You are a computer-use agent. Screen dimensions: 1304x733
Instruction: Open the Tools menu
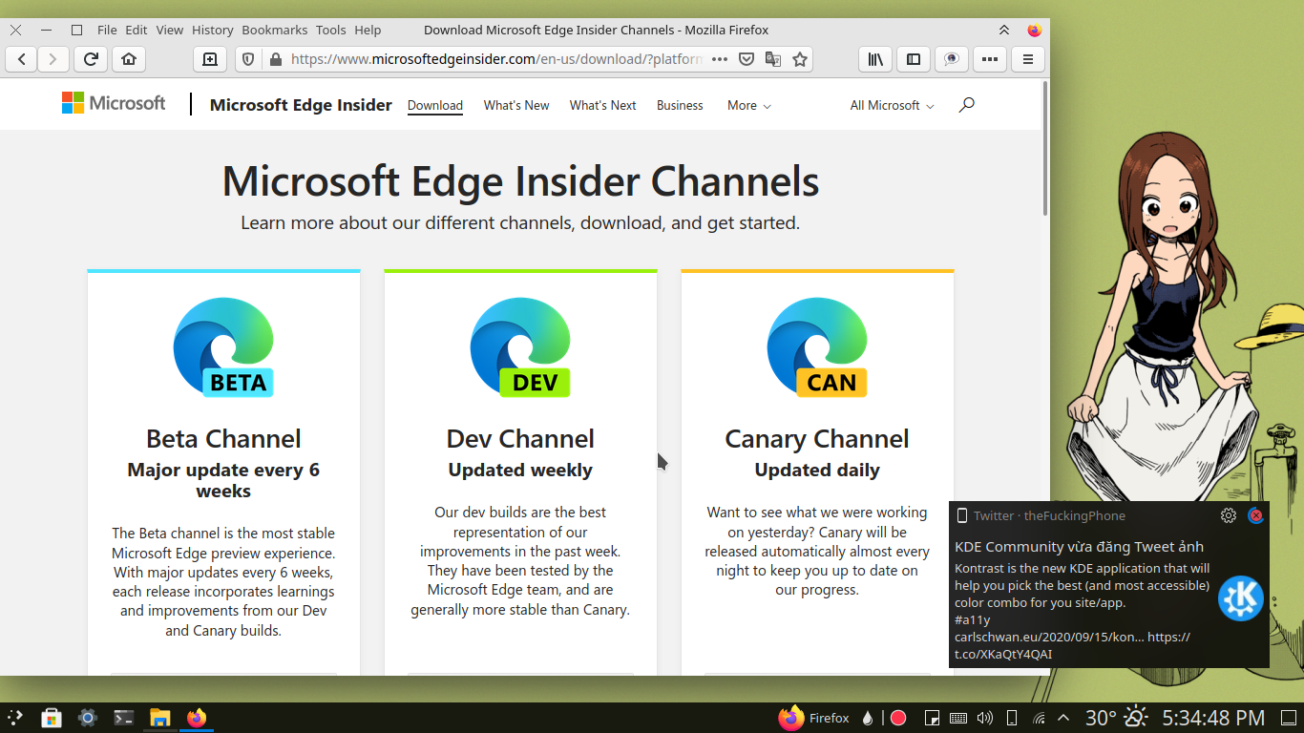[x=331, y=30]
